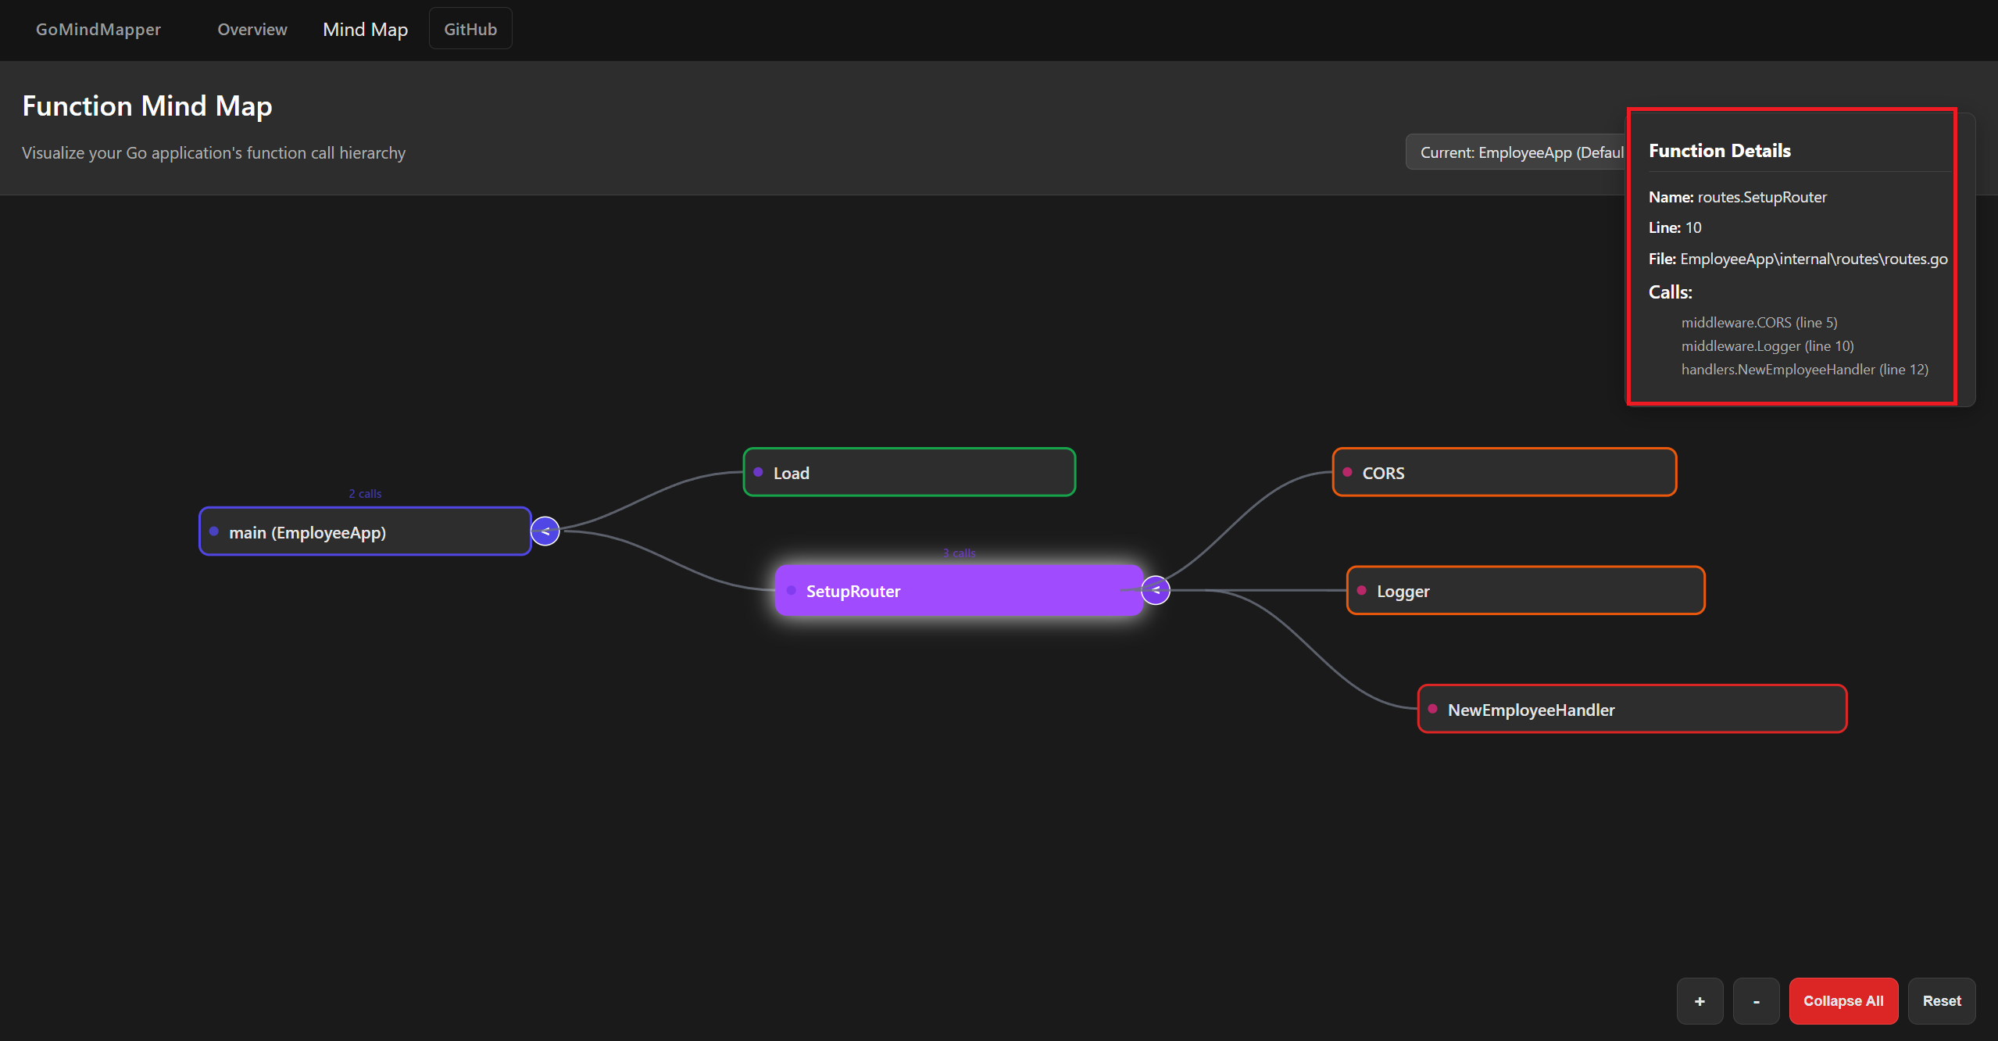The image size is (1998, 1041).
Task: Select the Load function node
Action: point(910,472)
